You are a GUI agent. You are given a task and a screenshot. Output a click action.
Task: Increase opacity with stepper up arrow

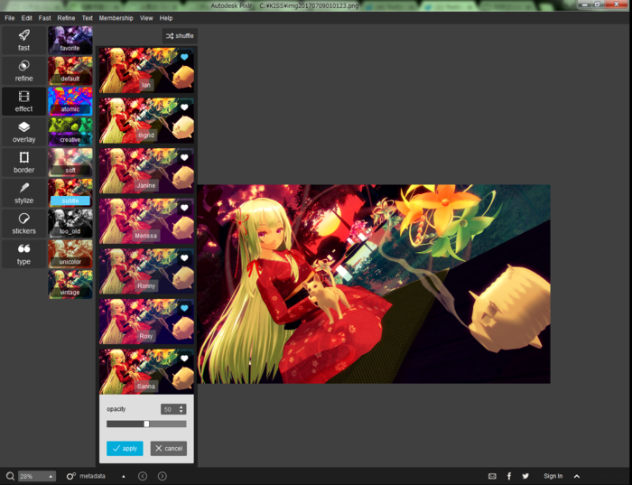(x=181, y=406)
